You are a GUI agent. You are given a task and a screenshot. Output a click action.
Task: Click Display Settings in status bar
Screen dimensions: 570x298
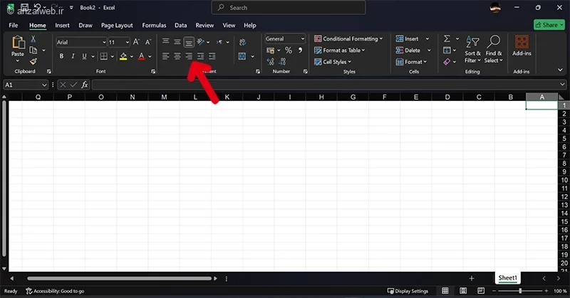(x=408, y=291)
